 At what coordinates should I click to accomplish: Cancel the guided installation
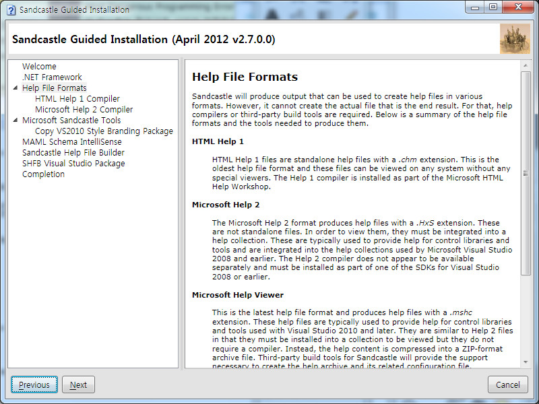click(x=507, y=384)
